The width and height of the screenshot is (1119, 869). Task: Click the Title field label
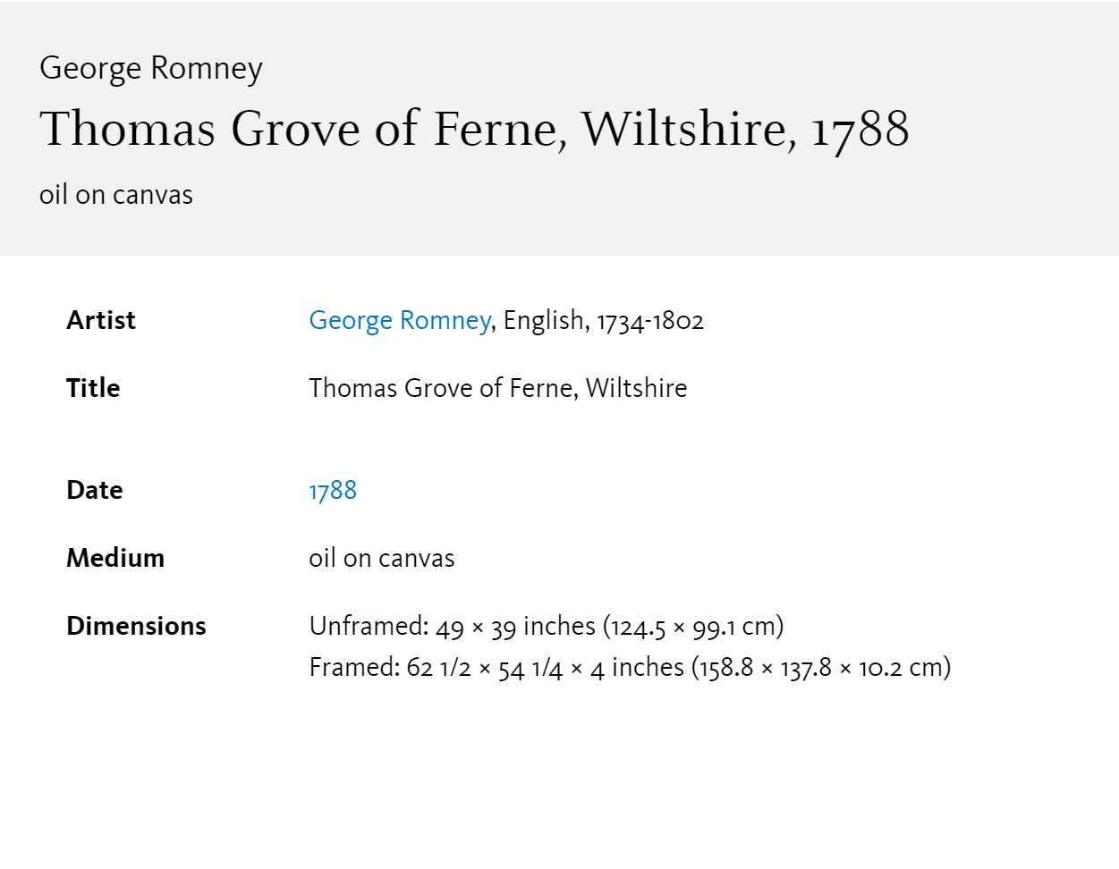coord(93,388)
